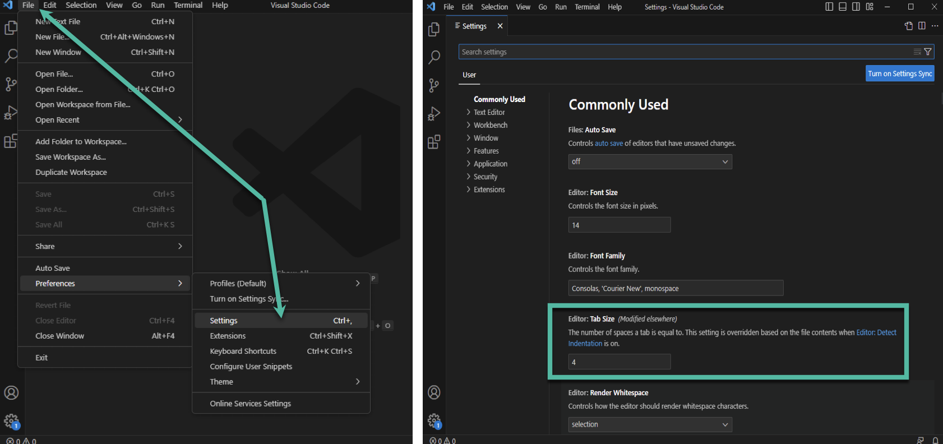Choose Share in File menu
This screenshot has height=444, width=943.
(105, 246)
